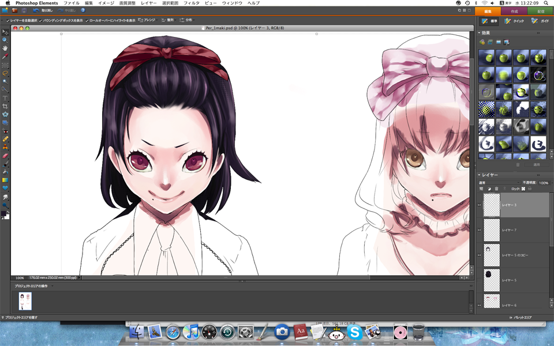Viewport: 554px width, 346px height.
Task: Switch to クイック edit mode
Action: [x=514, y=21]
